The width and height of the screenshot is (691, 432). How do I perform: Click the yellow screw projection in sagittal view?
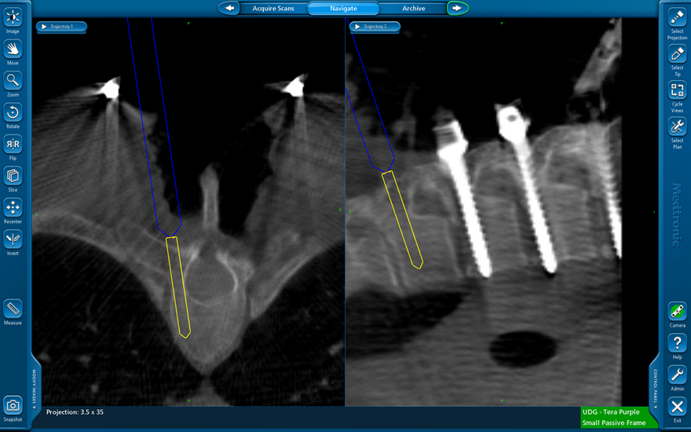pyautogui.click(x=402, y=219)
